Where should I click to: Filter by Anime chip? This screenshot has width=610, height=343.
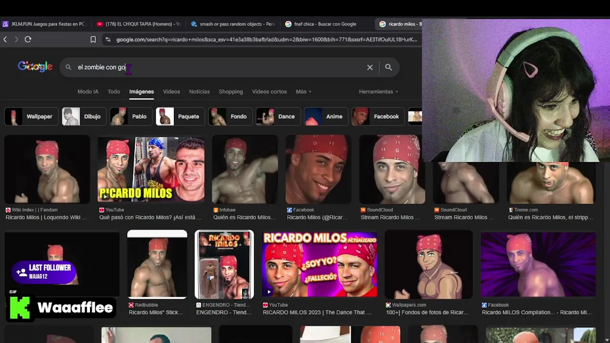click(x=326, y=116)
